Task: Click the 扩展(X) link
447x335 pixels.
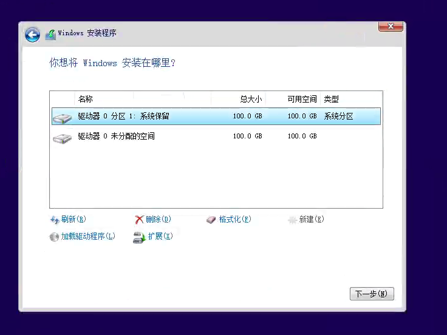Action: coord(160,236)
